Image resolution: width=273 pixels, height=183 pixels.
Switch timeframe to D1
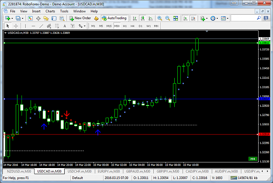[x=141, y=26]
